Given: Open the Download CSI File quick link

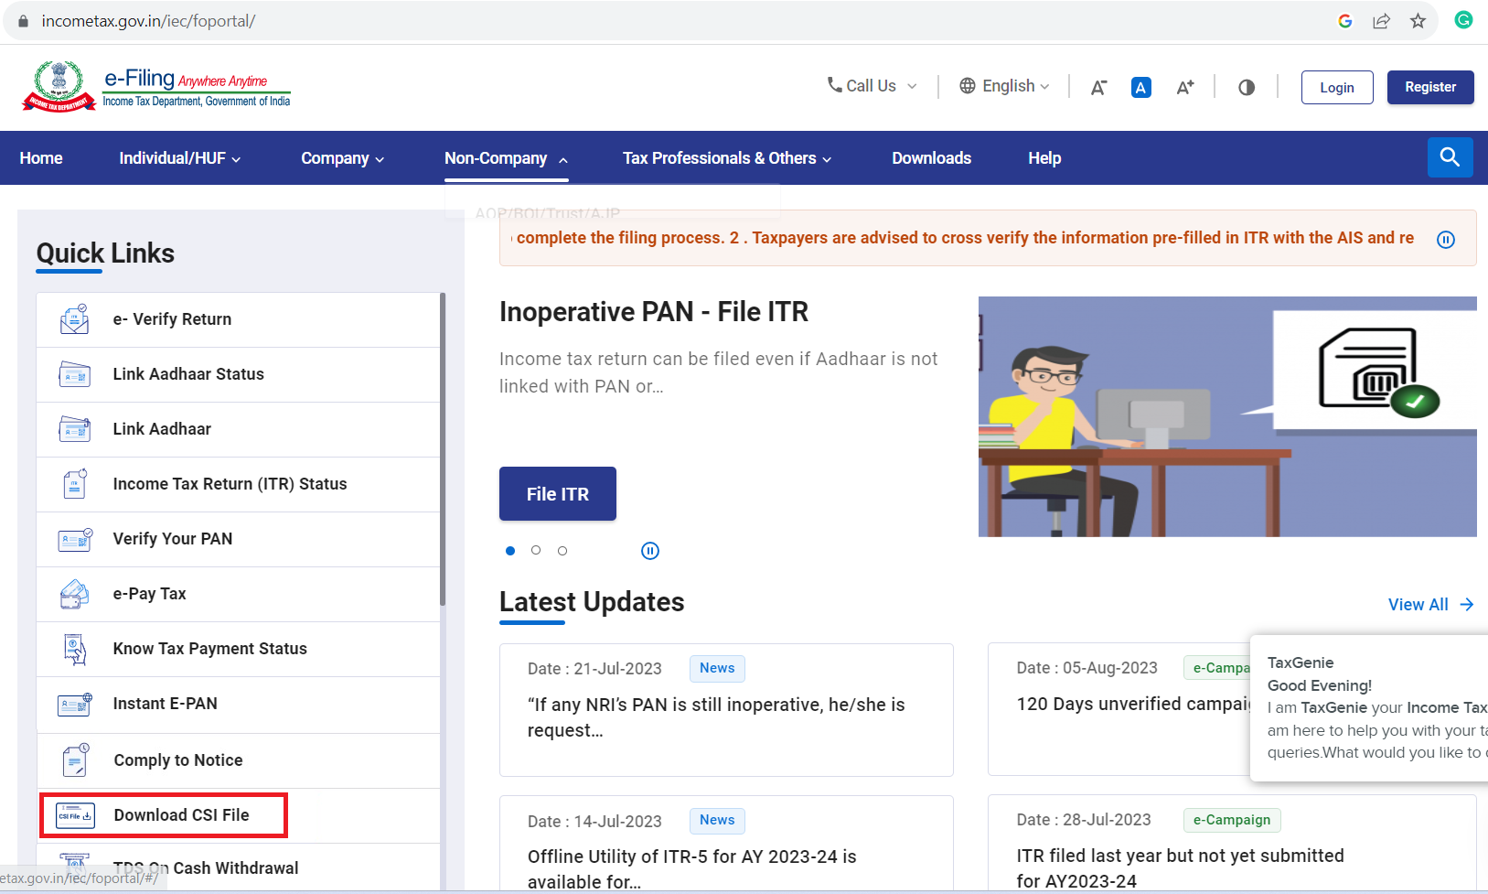Looking at the screenshot, I should pyautogui.click(x=181, y=815).
